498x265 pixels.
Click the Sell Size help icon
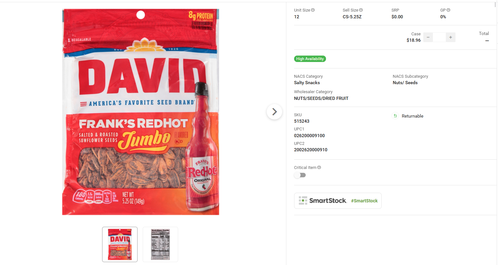click(361, 10)
